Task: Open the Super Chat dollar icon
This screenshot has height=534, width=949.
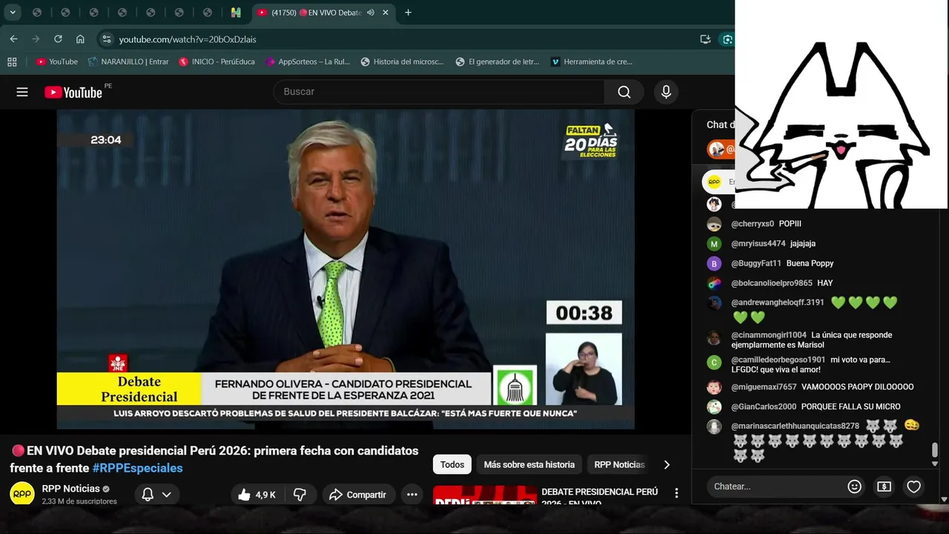Action: [884, 487]
